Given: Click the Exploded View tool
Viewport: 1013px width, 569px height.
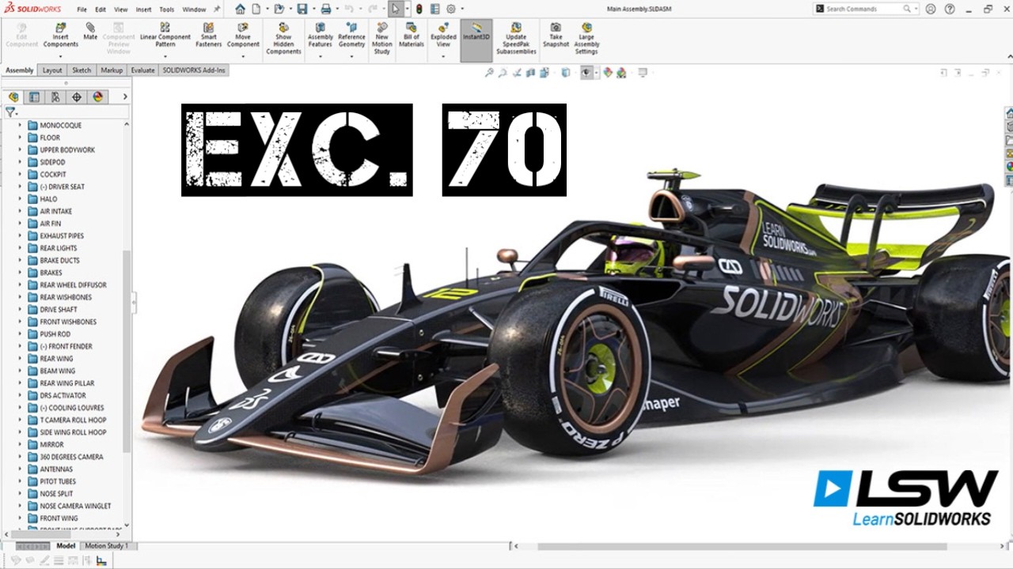Looking at the screenshot, I should 443,36.
